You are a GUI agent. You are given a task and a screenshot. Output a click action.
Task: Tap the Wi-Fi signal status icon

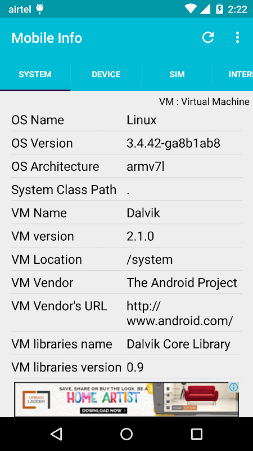pos(191,9)
